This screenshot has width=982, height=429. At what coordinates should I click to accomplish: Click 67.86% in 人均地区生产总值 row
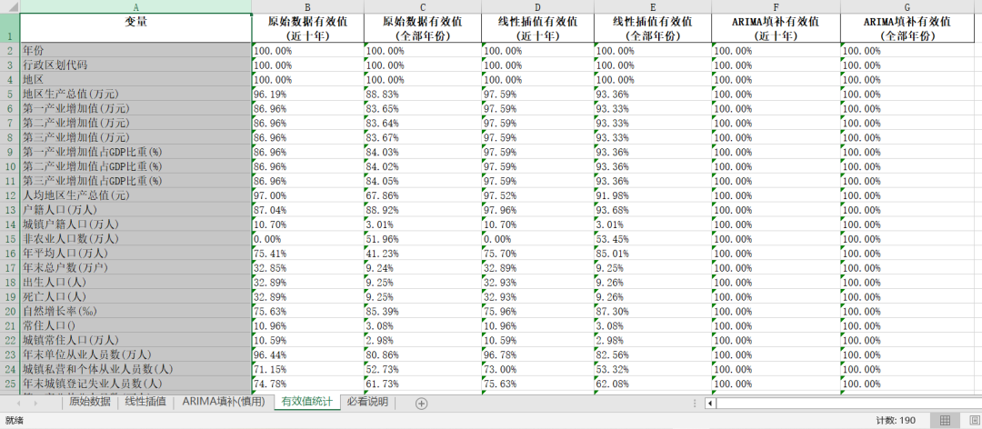coord(423,195)
